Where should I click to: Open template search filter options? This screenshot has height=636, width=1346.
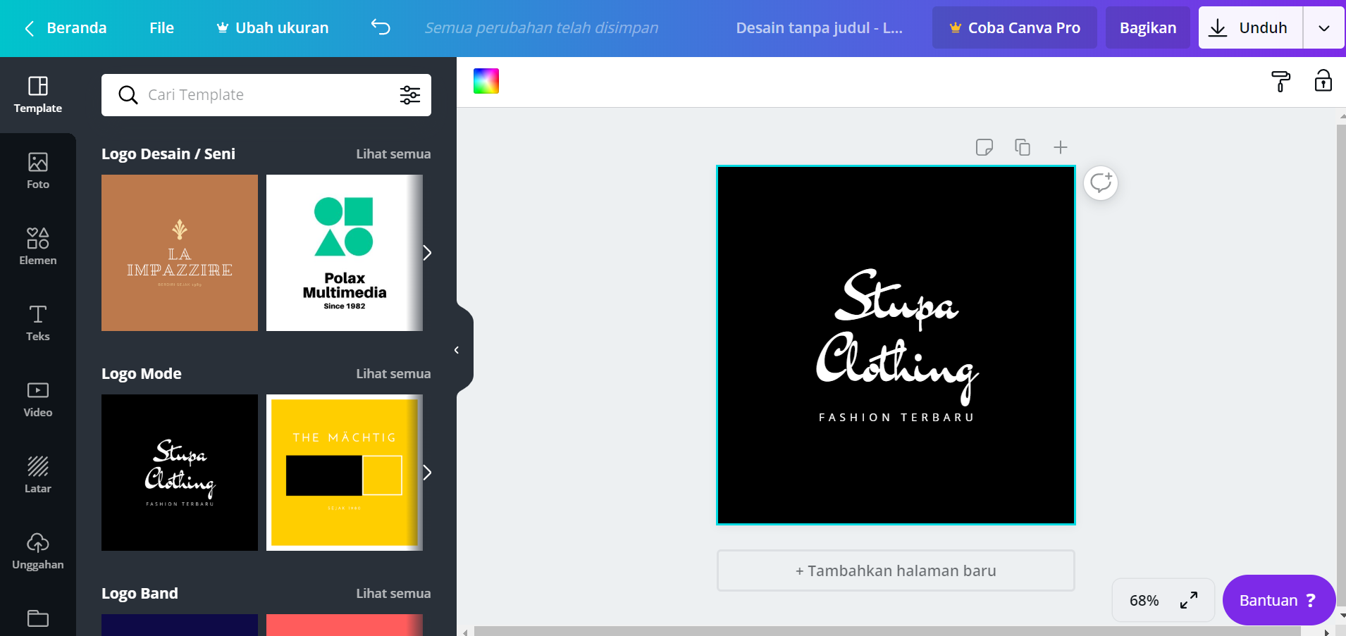pos(410,95)
